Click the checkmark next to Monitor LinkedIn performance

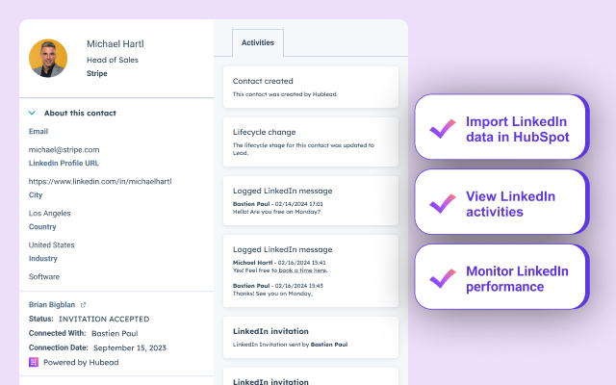coord(443,278)
